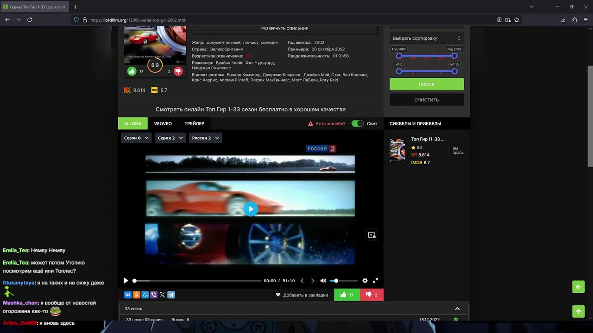593x333 pixels.
Task: Click green scroll-to-top arrow button
Action: click(x=578, y=311)
